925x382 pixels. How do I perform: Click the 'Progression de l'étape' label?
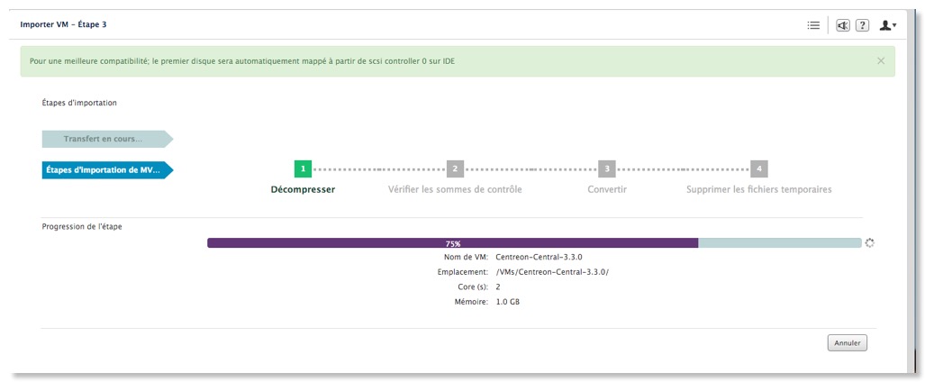pyautogui.click(x=82, y=226)
